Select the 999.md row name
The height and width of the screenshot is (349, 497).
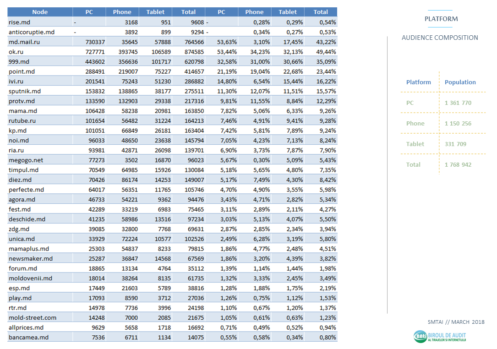coord(19,61)
